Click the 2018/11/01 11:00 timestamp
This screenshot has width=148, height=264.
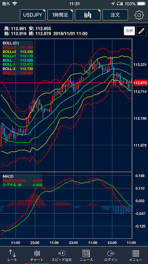70,33
